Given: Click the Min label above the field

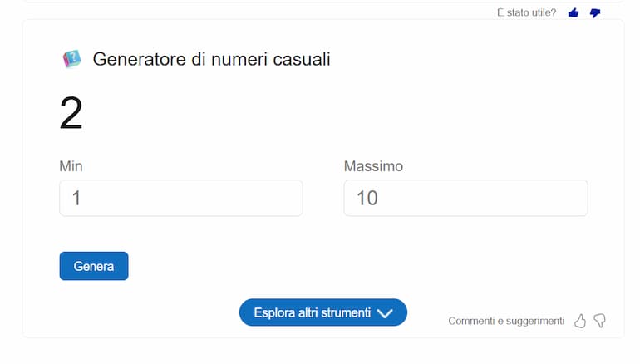Looking at the screenshot, I should pos(71,166).
